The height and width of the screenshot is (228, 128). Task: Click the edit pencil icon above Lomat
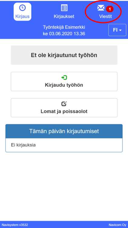pos(64,104)
